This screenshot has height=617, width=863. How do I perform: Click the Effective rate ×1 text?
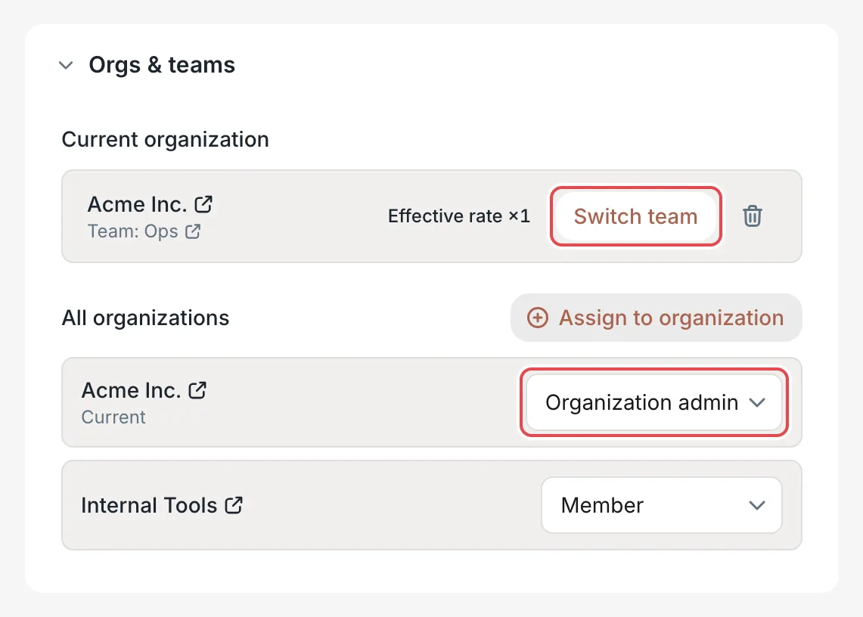[459, 216]
